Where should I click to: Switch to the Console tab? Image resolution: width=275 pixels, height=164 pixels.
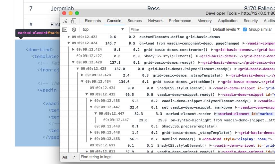pyautogui.click(x=114, y=20)
